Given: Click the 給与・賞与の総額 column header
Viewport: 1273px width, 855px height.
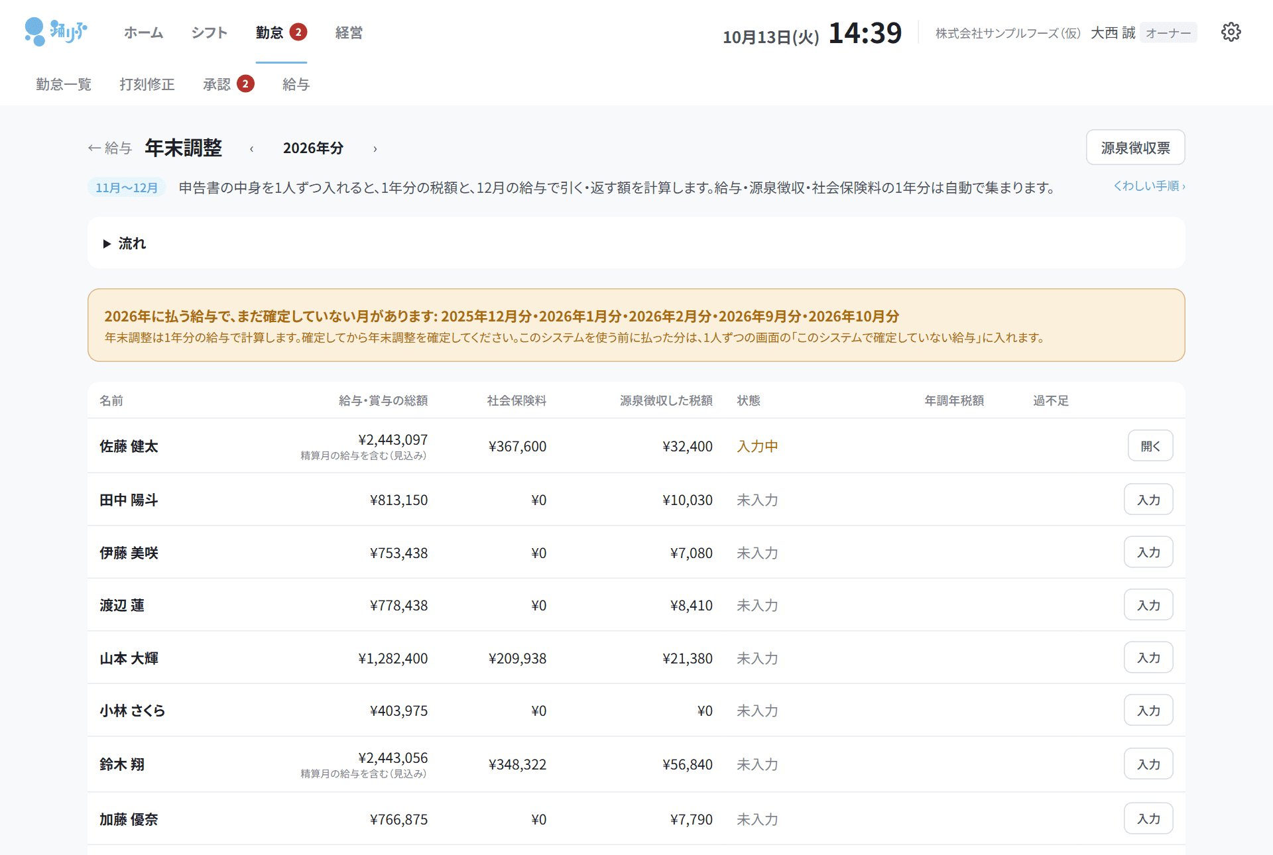Looking at the screenshot, I should click(383, 400).
